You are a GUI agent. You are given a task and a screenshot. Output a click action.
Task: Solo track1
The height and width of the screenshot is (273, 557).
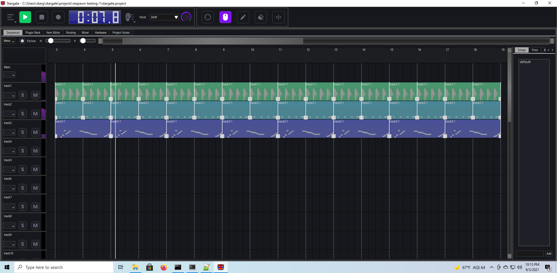click(23, 95)
